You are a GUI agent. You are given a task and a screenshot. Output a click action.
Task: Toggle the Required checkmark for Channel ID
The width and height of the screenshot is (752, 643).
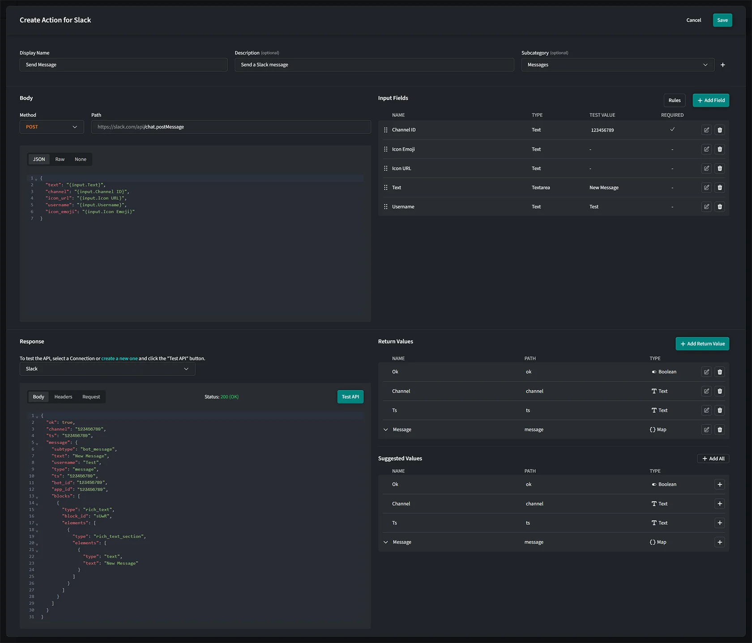(x=672, y=129)
